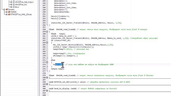Click 'uint8_t data_to_send = 1;' on line 261

click(x=64, y=36)
